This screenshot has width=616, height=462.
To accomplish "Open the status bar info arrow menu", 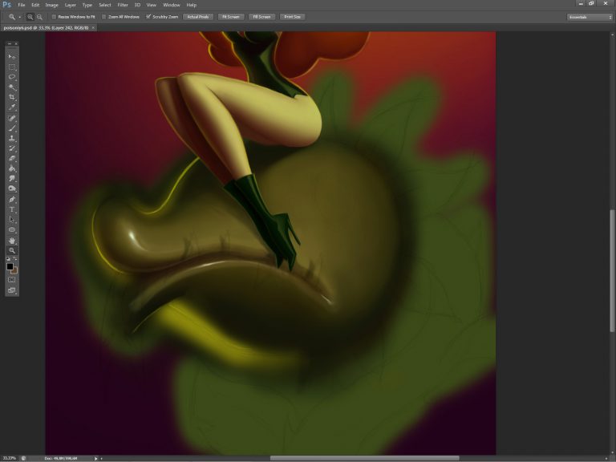I will click(95, 459).
